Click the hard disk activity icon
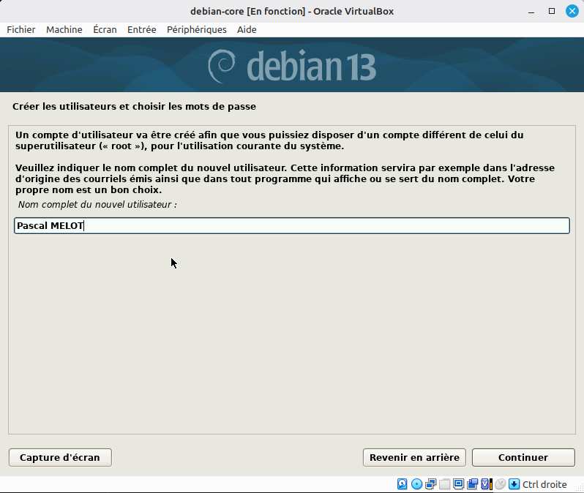Viewport: 584px width, 493px height. pos(403,484)
